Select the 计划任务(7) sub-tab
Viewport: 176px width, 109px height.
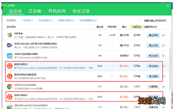coord(27,20)
